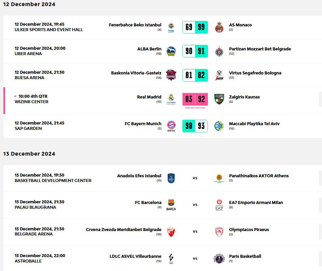The height and width of the screenshot is (271, 322).
Task: Click the EA7 Emporio Armani Milan name
Action: click(x=256, y=203)
